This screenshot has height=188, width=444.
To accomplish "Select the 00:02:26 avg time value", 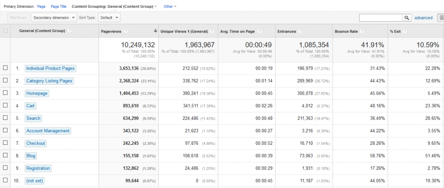I will pos(264,106).
